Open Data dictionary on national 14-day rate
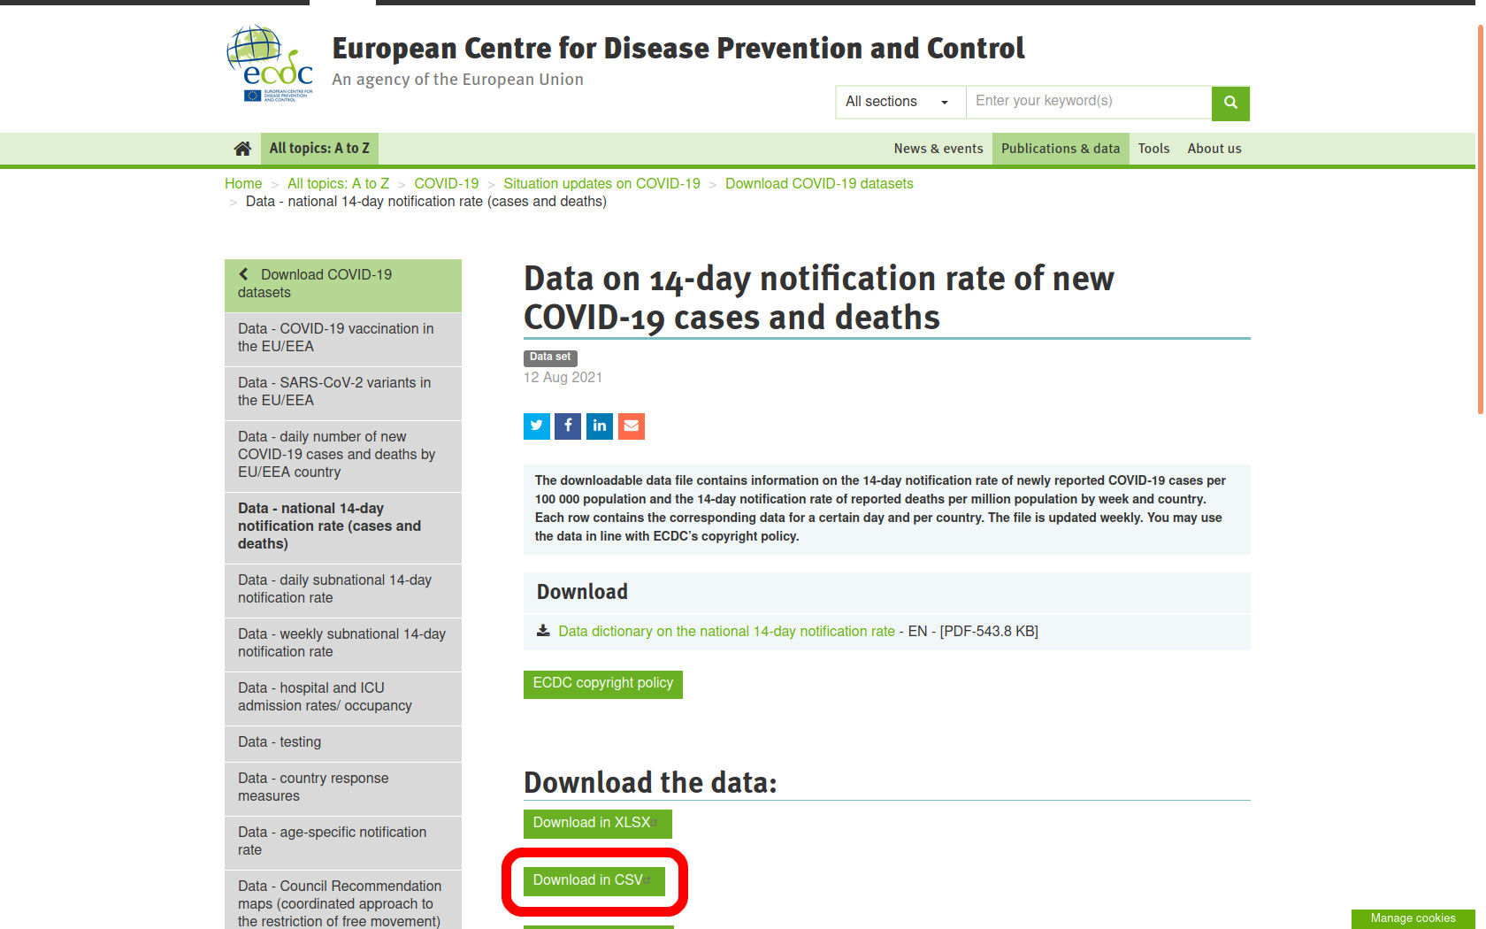 pos(726,631)
